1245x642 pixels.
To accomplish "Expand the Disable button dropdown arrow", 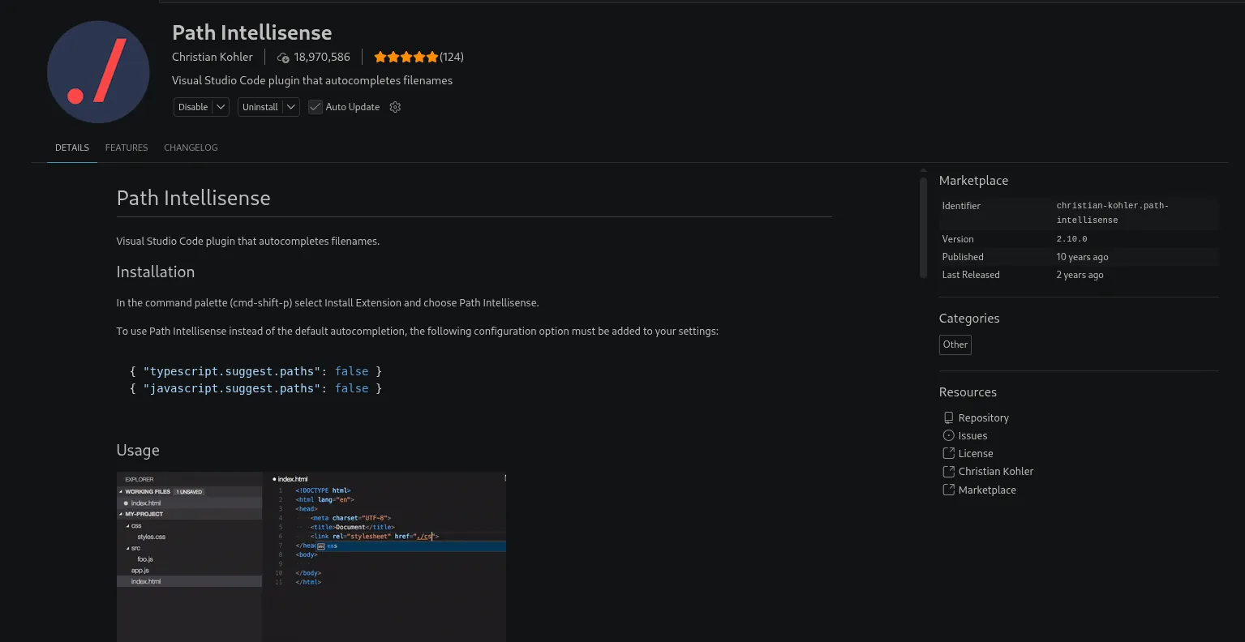I will pyautogui.click(x=221, y=107).
